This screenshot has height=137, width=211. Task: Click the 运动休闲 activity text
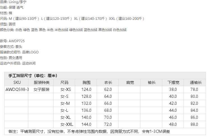(29, 63)
